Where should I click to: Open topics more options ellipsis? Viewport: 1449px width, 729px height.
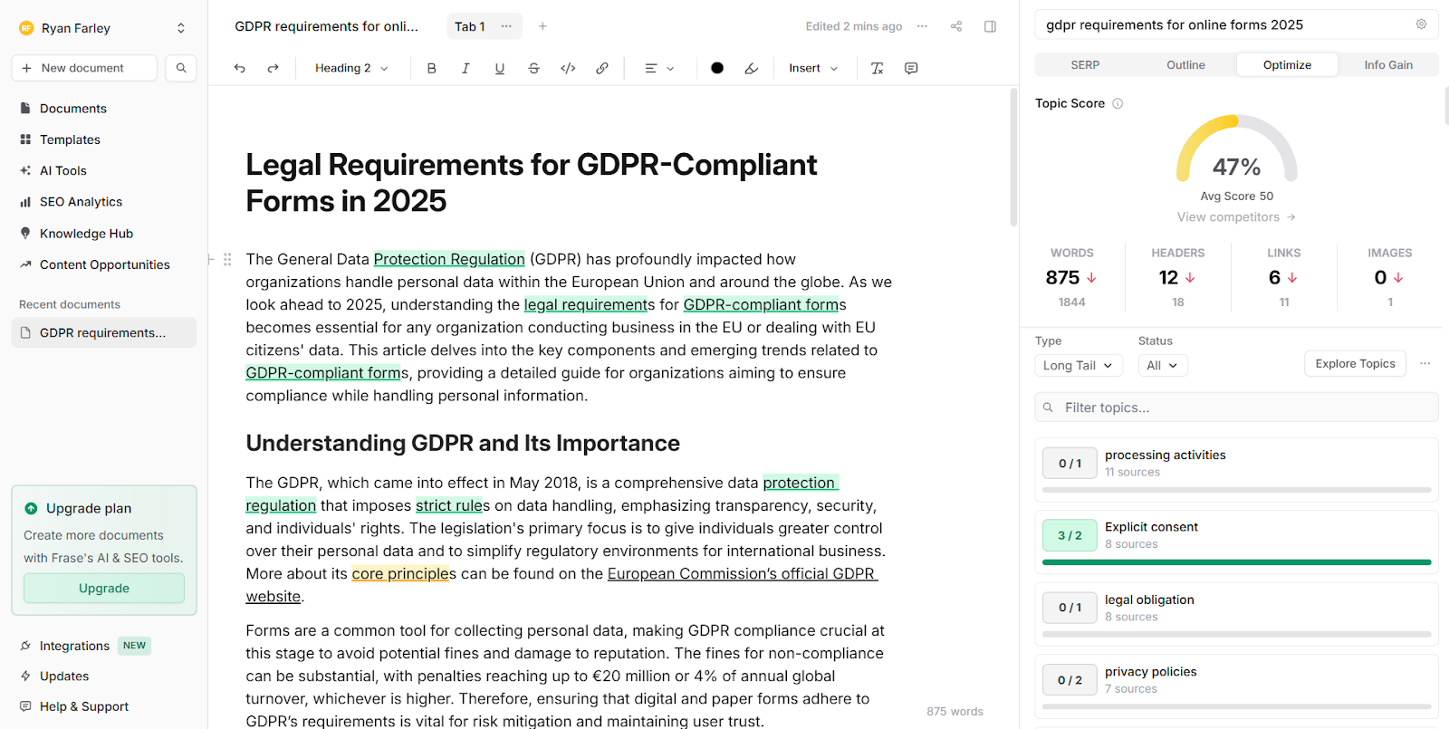1425,364
